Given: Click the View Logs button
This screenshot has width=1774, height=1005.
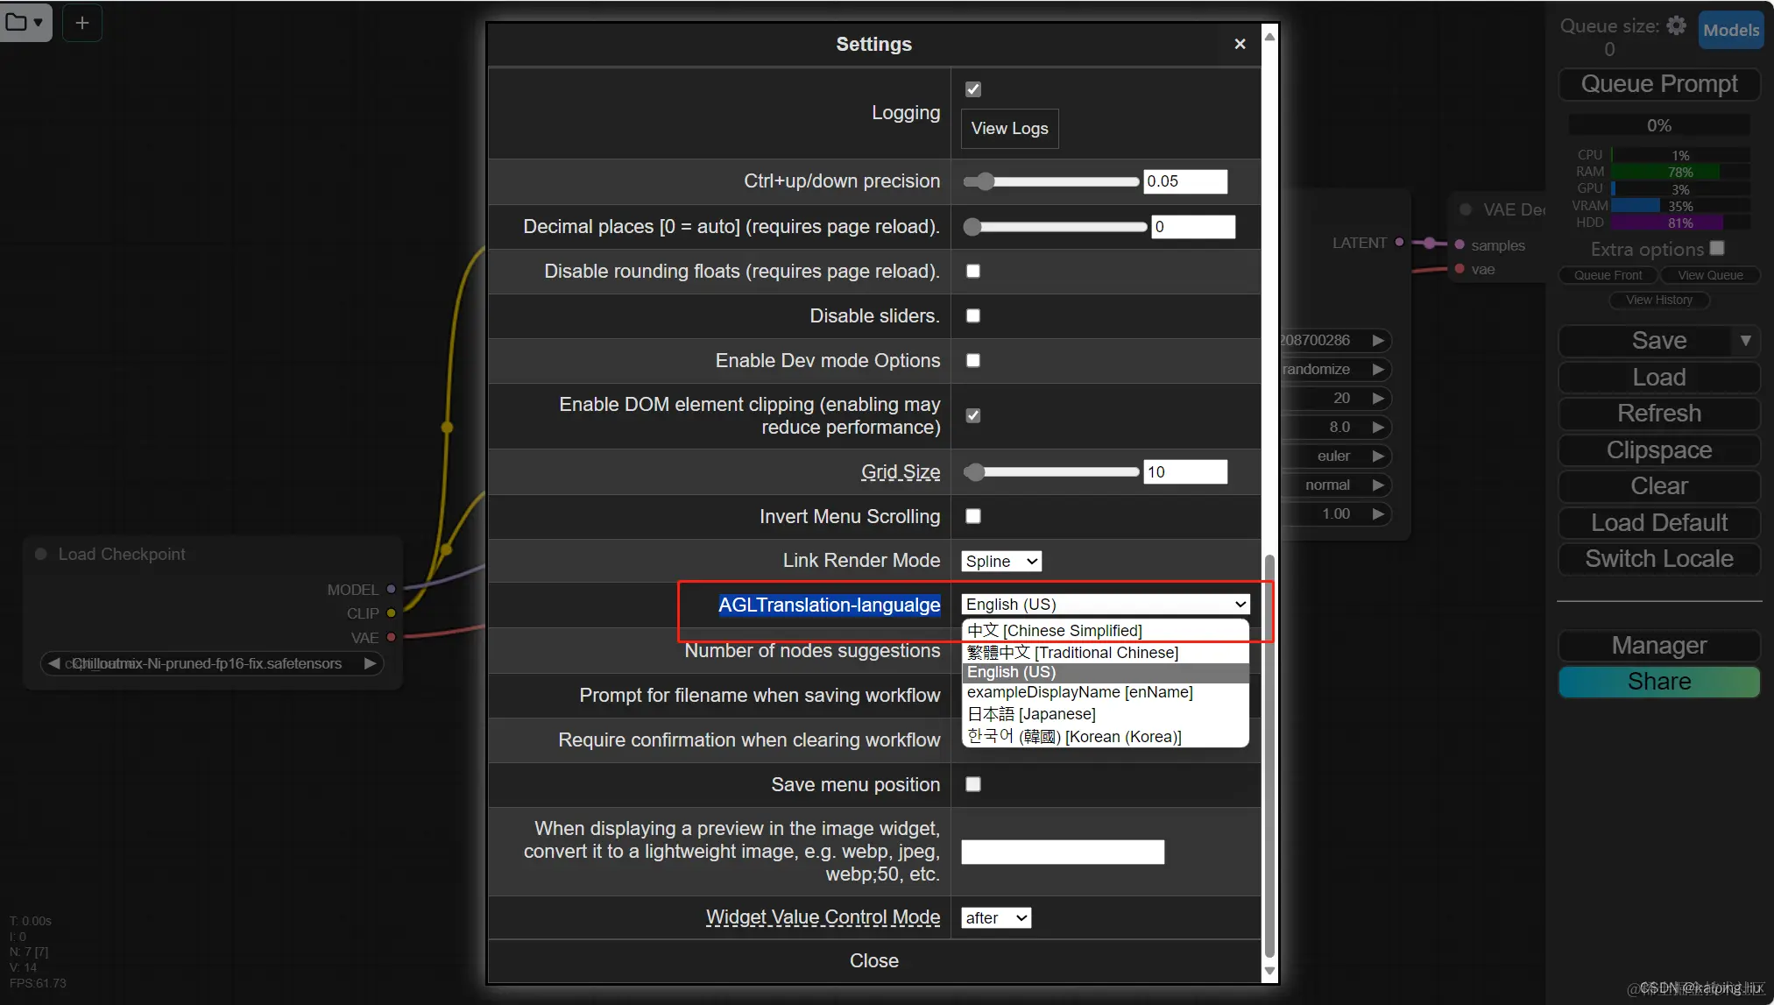Looking at the screenshot, I should pos(1009,129).
